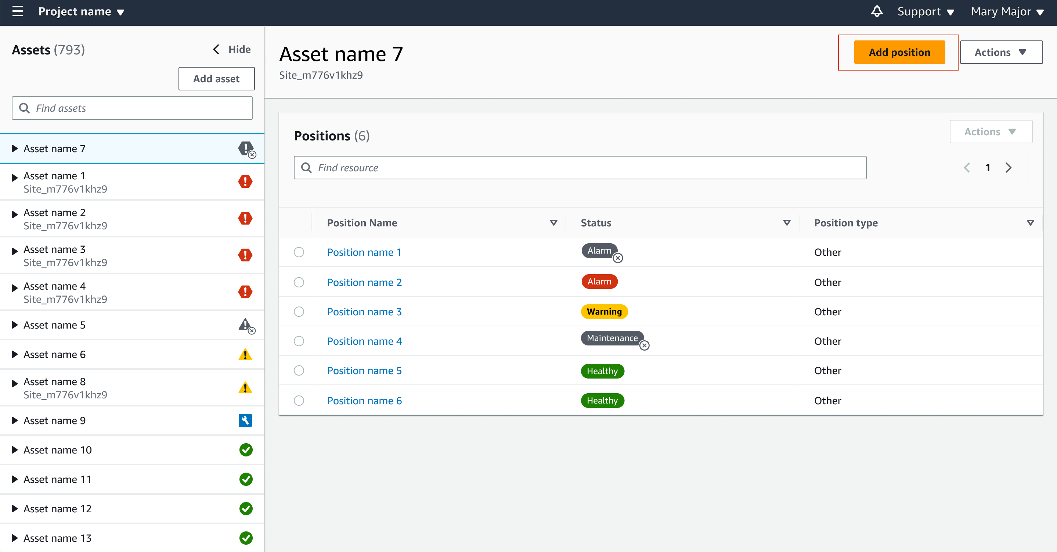
Task: Dismiss the warning badge on Asset name 5
Action: click(251, 331)
